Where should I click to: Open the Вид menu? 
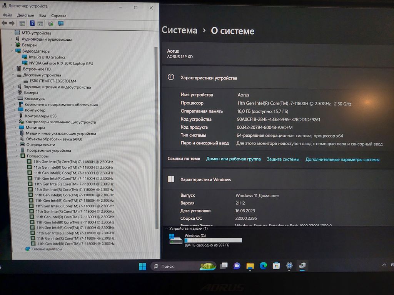(42, 15)
